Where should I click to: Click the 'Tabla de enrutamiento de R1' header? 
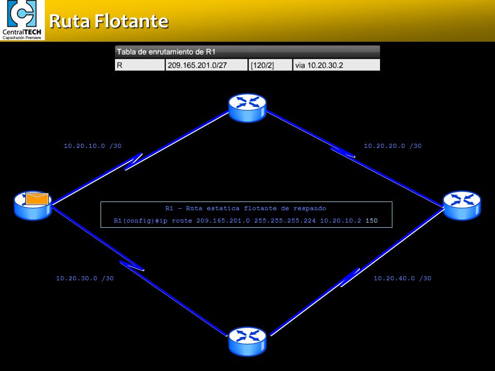[x=247, y=52]
